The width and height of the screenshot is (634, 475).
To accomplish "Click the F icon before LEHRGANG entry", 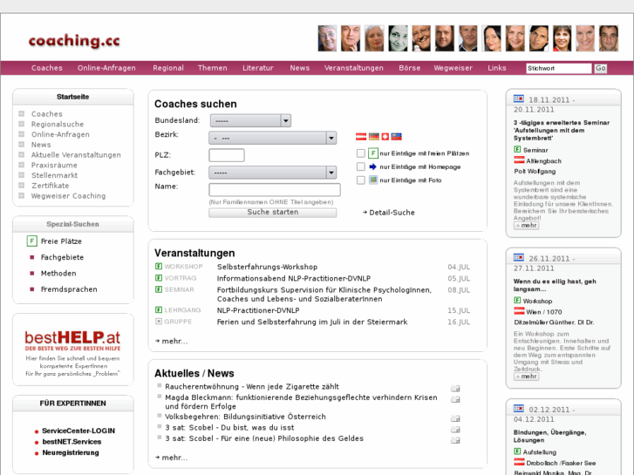I will (159, 310).
